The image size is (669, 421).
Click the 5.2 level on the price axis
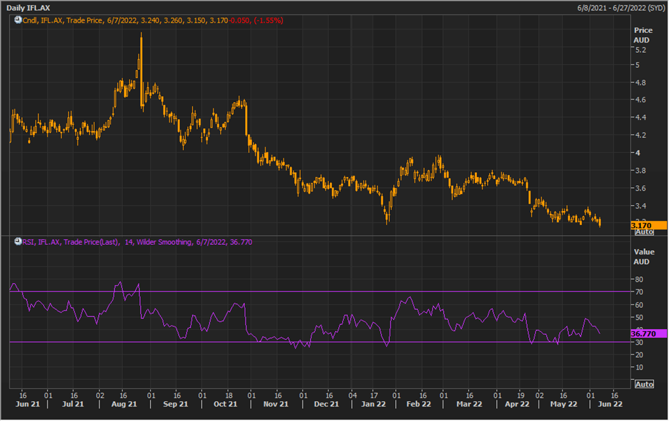641,51
